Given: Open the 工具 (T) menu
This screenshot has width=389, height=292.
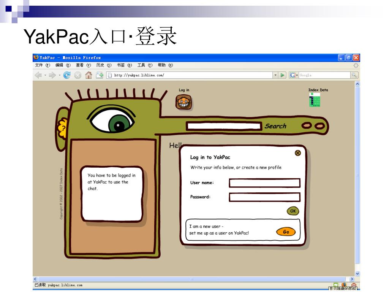Looking at the screenshot, I should [145, 65].
